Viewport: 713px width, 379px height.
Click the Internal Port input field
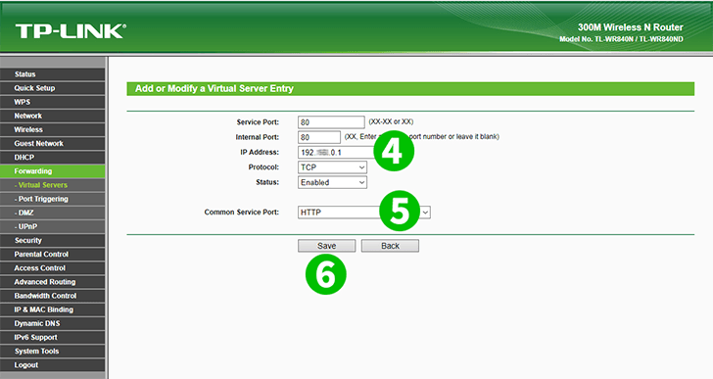[318, 137]
